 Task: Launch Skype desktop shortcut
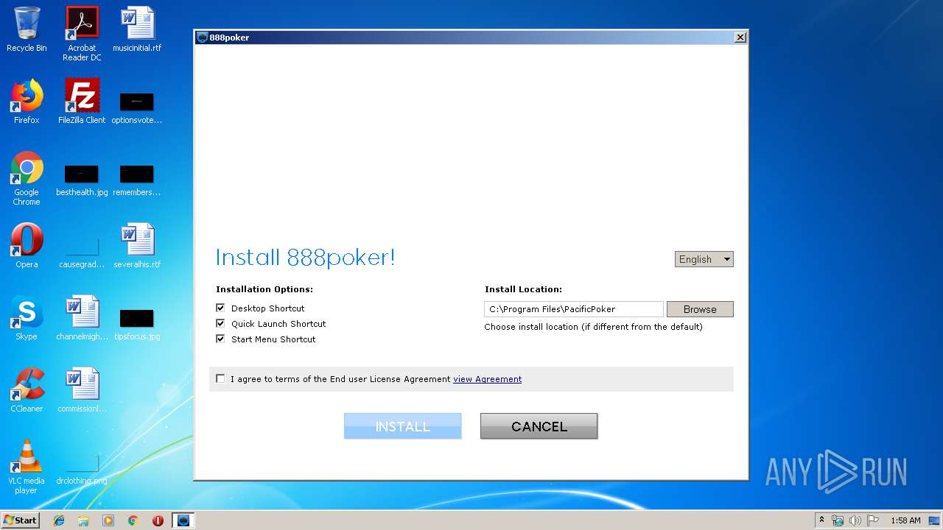pos(27,318)
